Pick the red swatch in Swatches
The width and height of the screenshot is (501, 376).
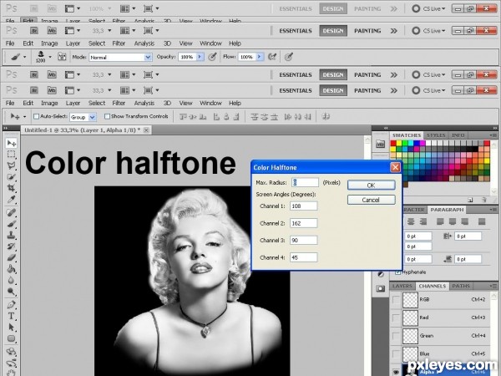[x=393, y=143]
